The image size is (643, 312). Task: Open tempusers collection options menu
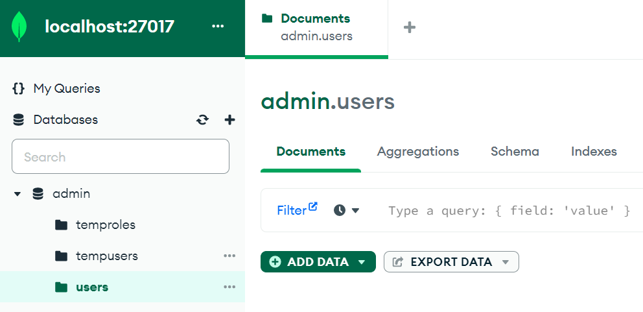click(229, 256)
